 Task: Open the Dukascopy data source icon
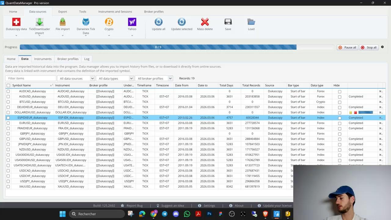[x=16, y=22]
